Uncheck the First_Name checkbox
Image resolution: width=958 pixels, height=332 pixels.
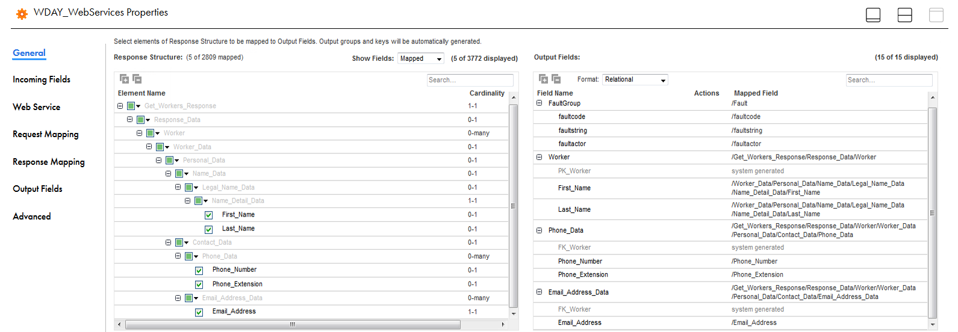click(x=208, y=215)
